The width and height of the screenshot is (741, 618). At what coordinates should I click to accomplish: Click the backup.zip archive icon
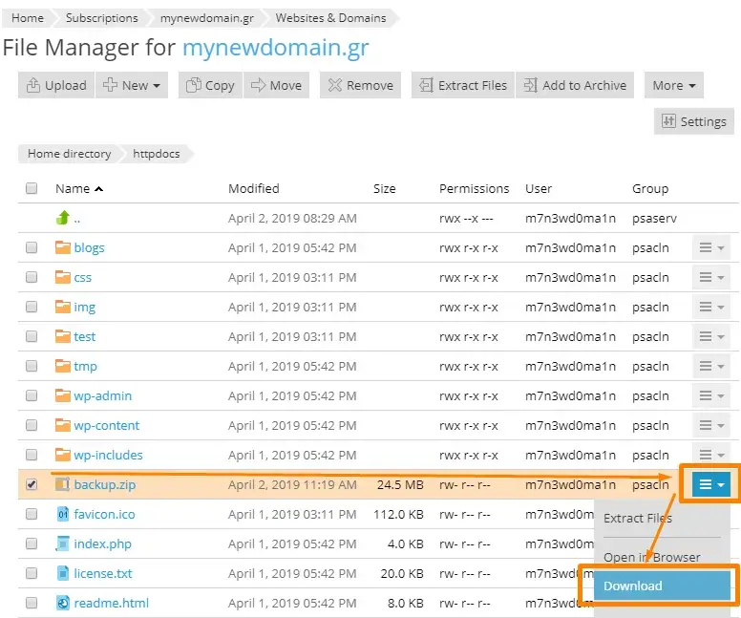coord(62,484)
